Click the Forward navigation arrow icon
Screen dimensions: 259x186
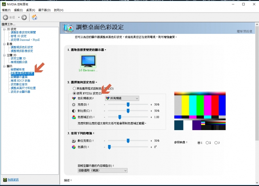[x=24, y=17]
